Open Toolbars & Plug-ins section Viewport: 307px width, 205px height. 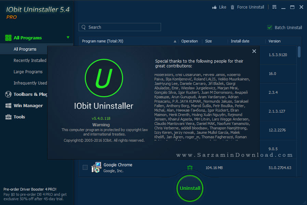click(30, 94)
